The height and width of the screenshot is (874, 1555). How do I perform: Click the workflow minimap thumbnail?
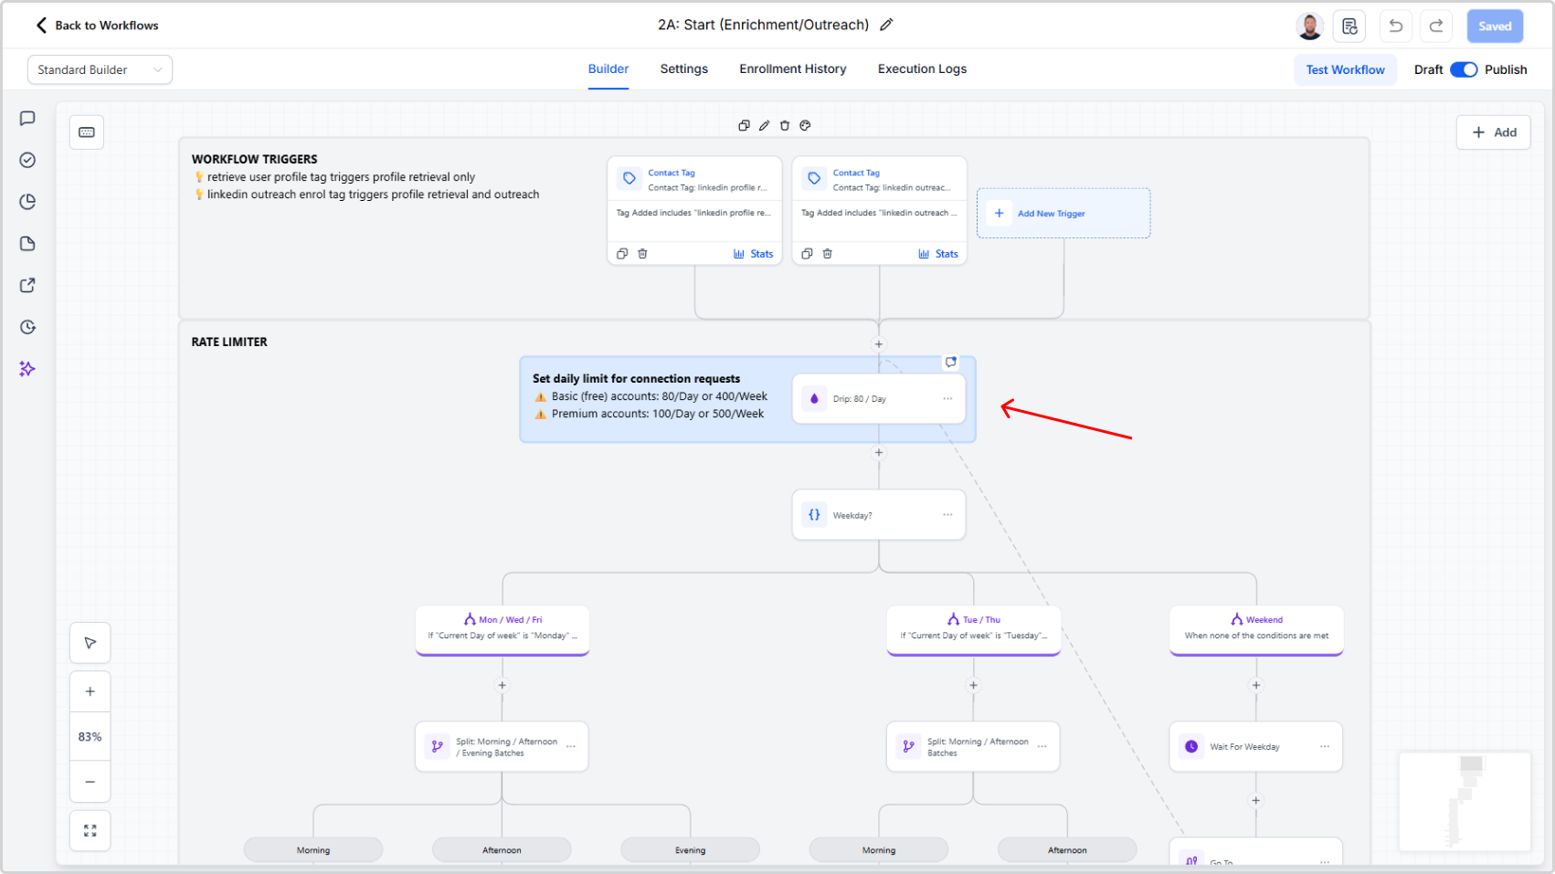point(1465,802)
